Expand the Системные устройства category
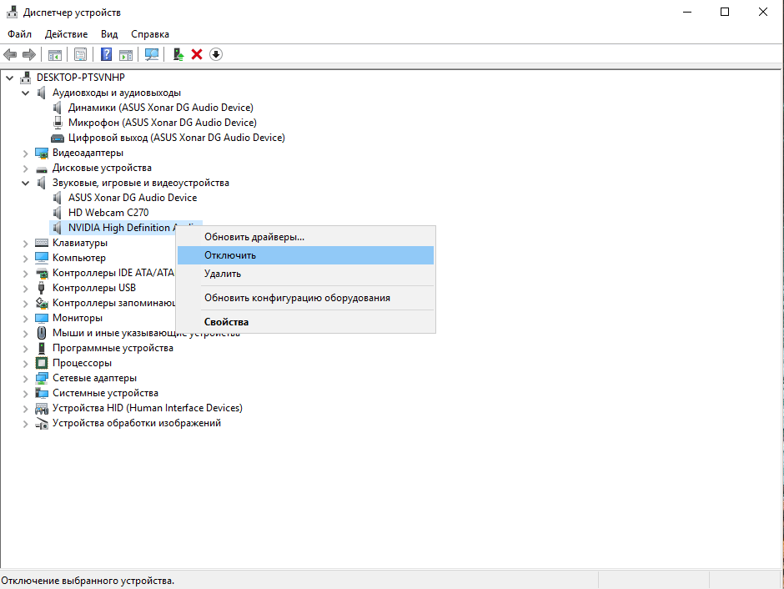This screenshot has width=784, height=589. [26, 394]
